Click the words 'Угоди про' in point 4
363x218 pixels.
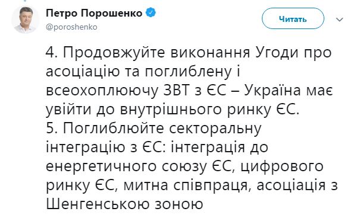293,53
